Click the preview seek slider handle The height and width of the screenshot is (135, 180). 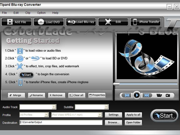pos(116,84)
